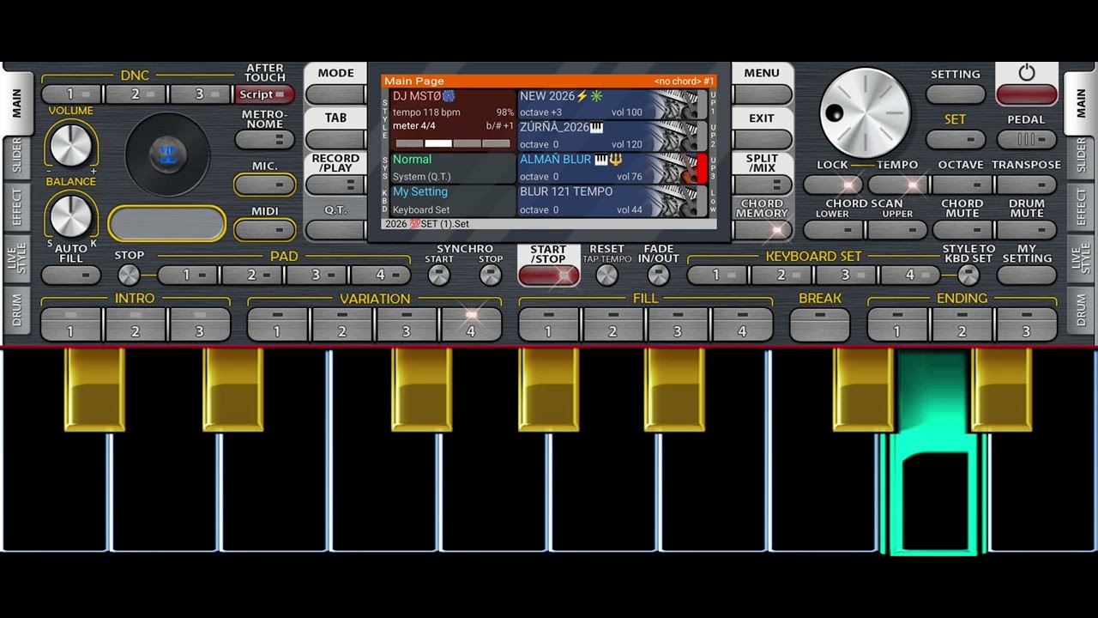
Task: Select Ending 2
Action: [962, 324]
